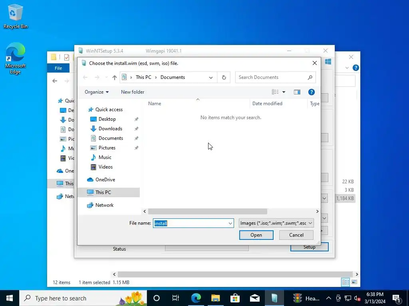
Task: Click the search magnifier in Search Documents
Action: coord(310,77)
